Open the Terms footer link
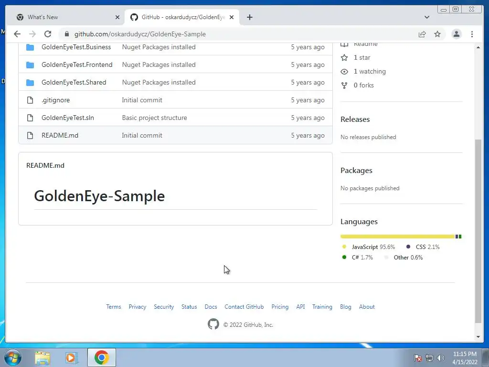 click(114, 307)
